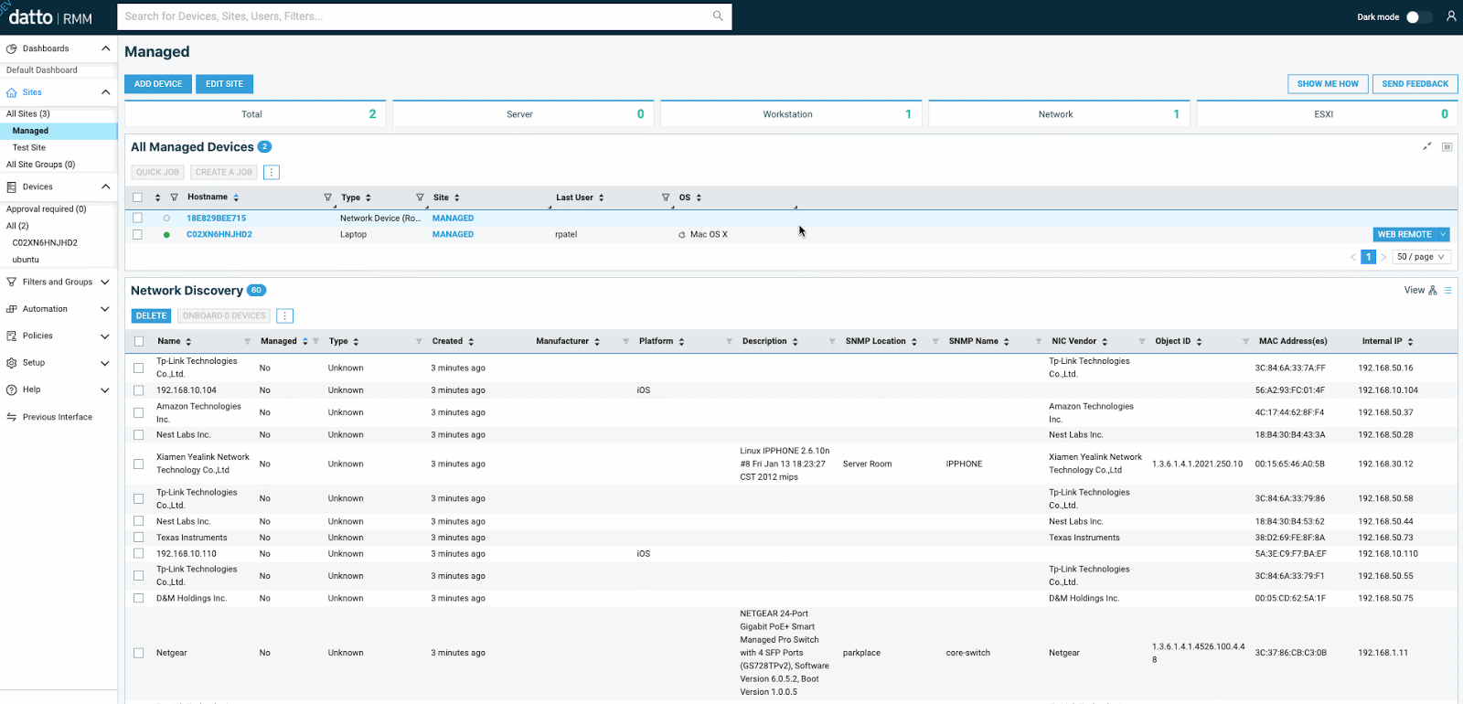Select all managed devices header checkbox
Viewport: 1463px width, 704px height.
click(137, 197)
